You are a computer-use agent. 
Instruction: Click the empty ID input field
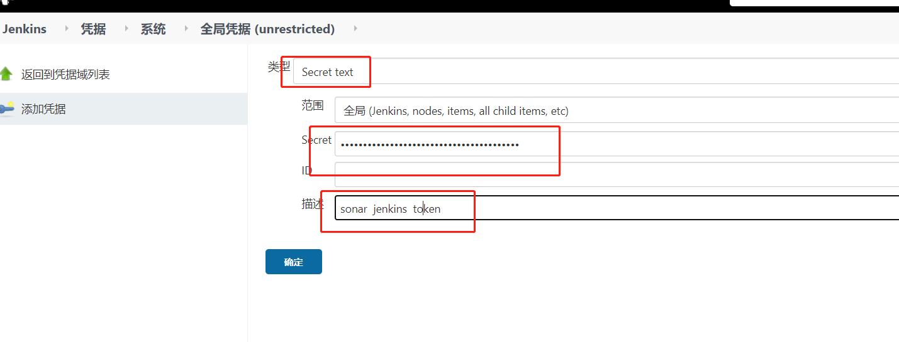click(617, 174)
